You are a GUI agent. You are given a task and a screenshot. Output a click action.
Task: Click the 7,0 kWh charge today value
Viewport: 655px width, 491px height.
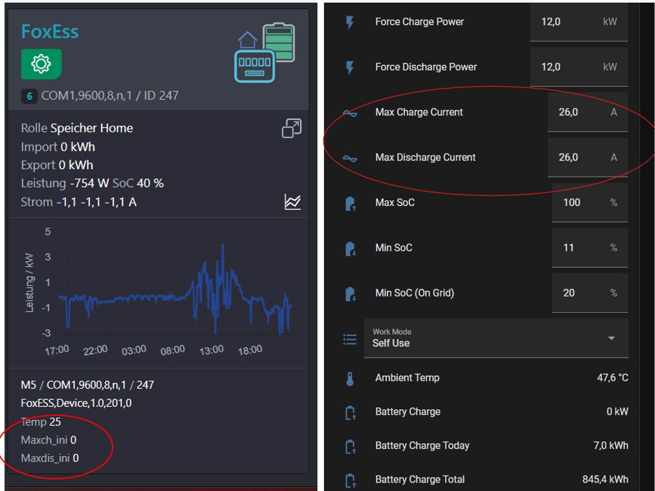pos(611,446)
